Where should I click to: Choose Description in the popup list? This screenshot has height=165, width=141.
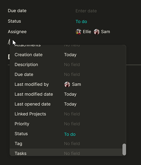point(68,65)
